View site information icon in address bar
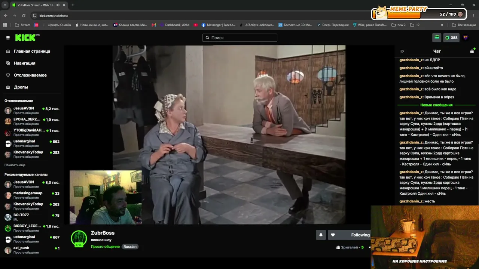 pos(34,16)
